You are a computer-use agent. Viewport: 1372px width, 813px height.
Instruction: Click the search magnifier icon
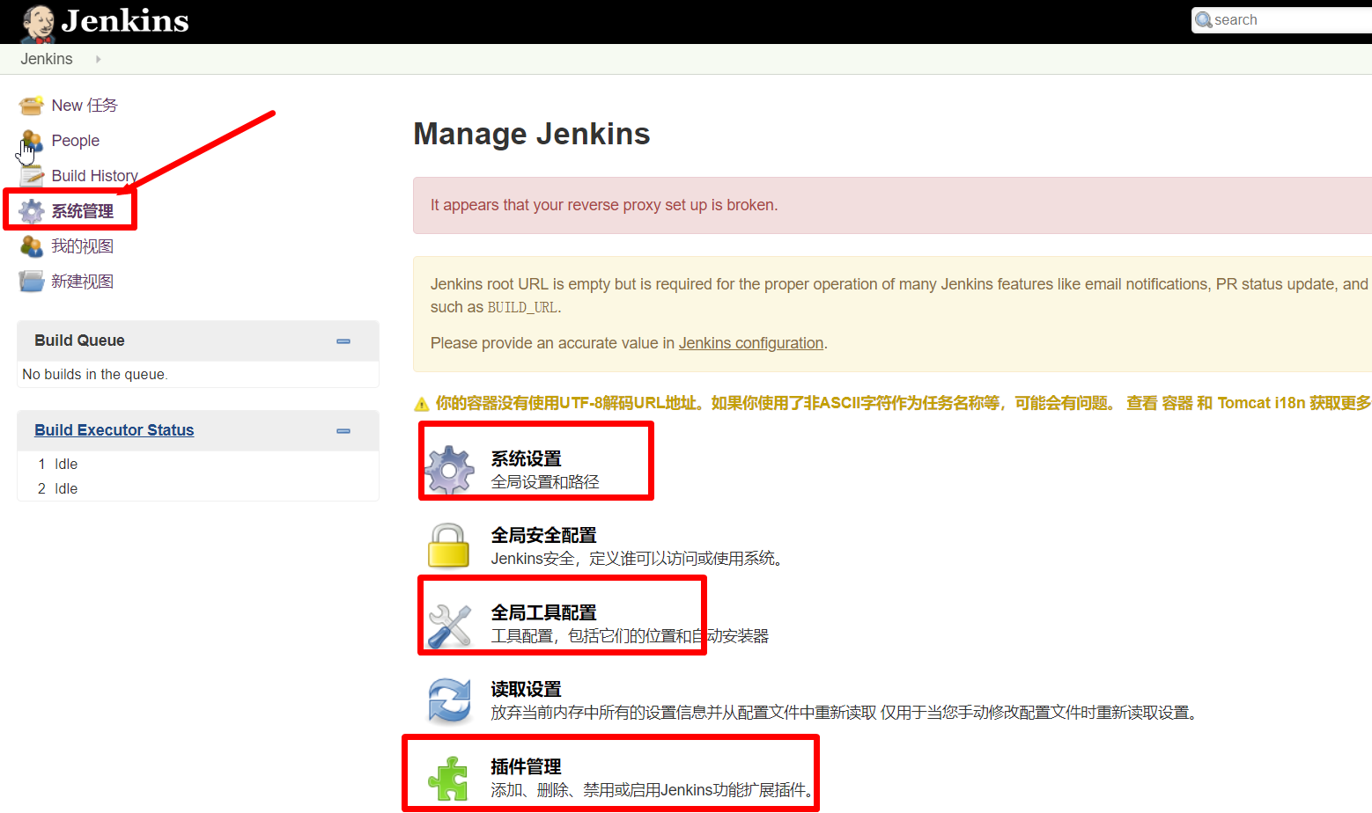(1204, 20)
